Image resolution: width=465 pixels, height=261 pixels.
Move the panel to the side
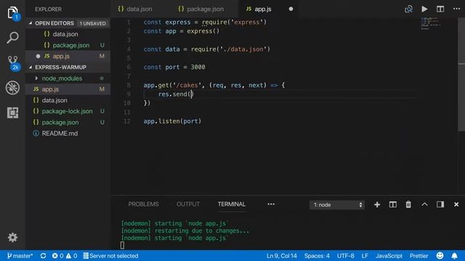[440, 204]
